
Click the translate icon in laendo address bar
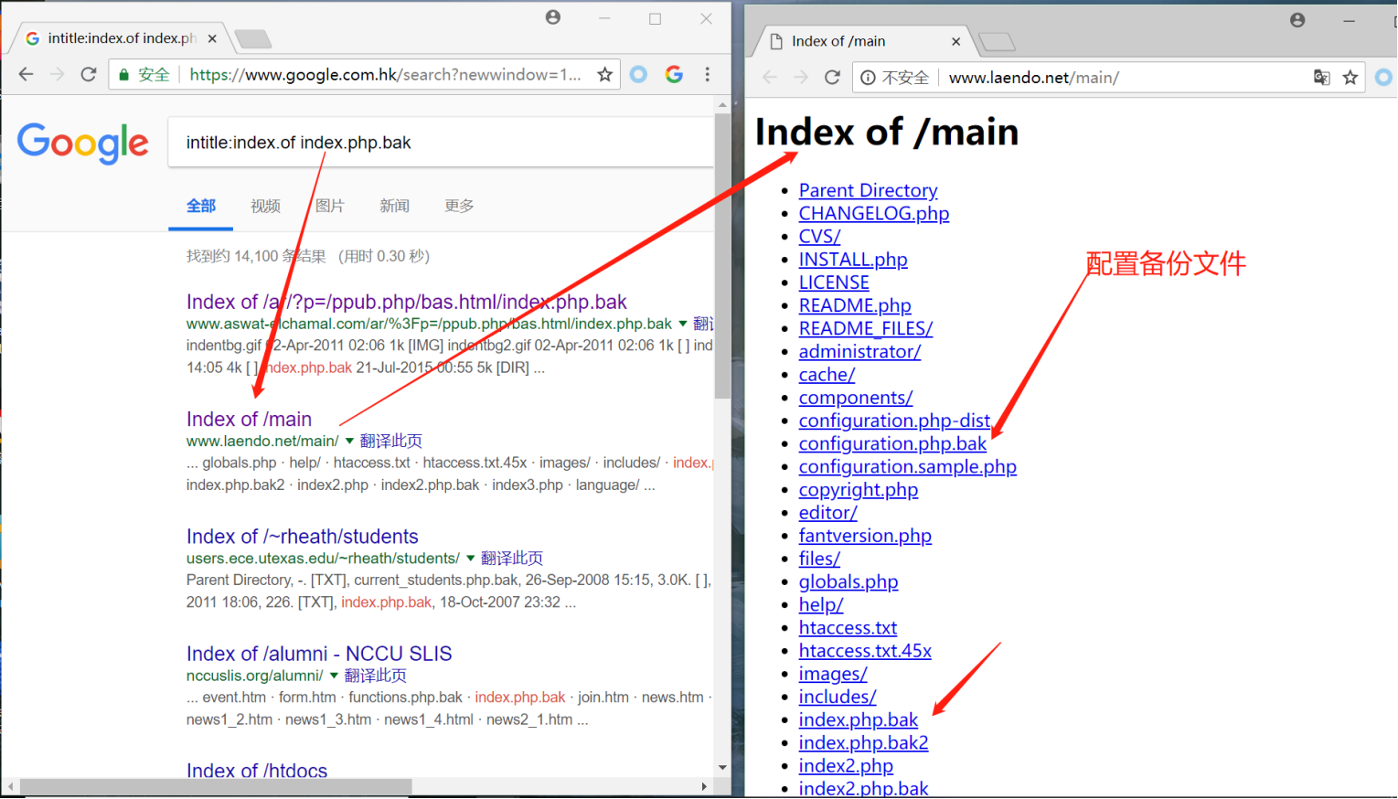tap(1321, 78)
